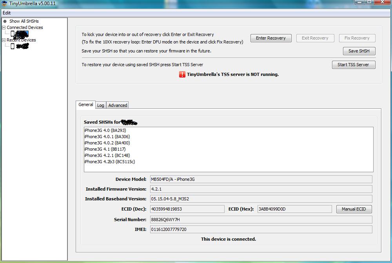Select the phone icon under Connected Devices

[13, 34]
